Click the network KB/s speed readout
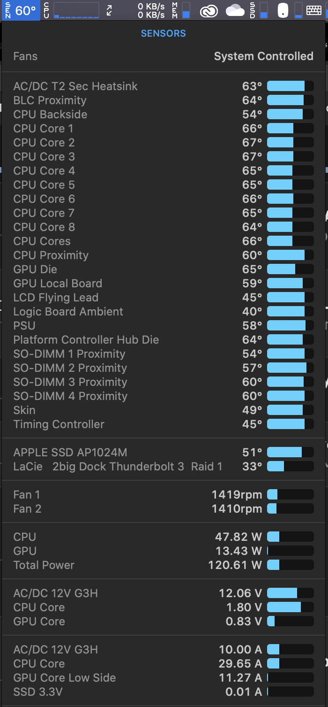The image size is (328, 707). tap(151, 10)
